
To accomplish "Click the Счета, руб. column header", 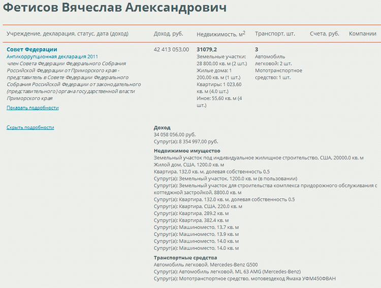I will (325, 34).
